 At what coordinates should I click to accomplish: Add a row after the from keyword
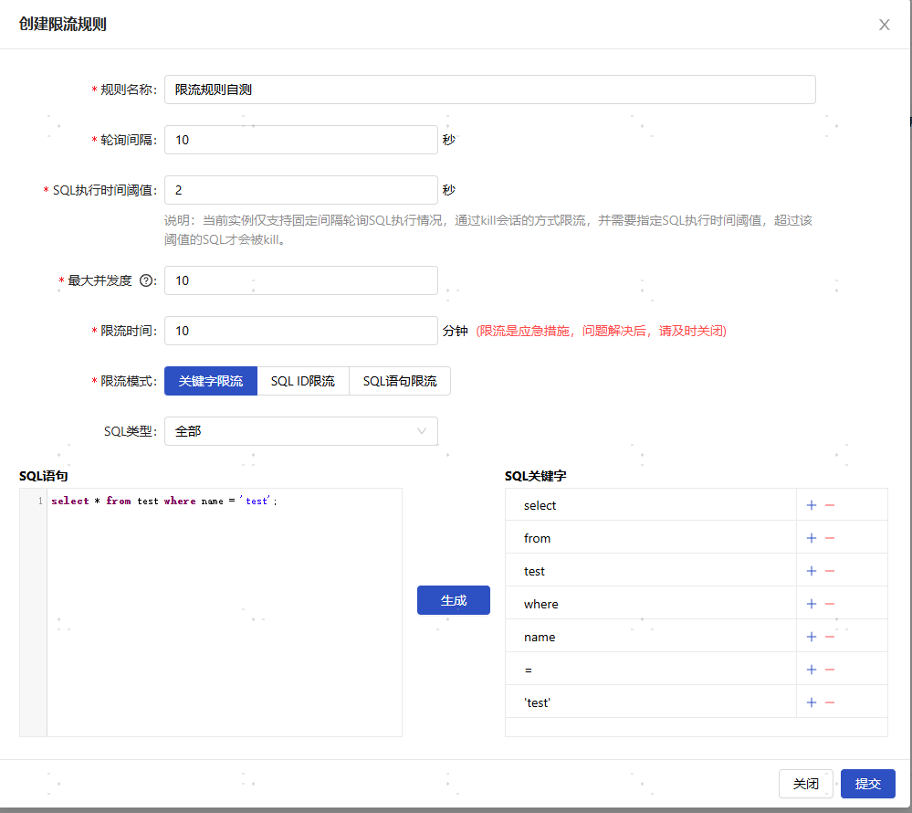[x=812, y=538]
